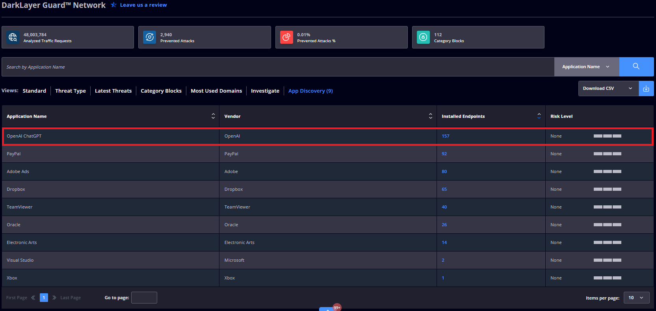The width and height of the screenshot is (656, 311).
Task: Open the Items per page dropdown
Action: (636, 298)
